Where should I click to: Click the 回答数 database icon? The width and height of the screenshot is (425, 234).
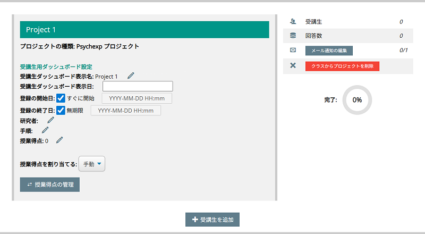coord(293,36)
